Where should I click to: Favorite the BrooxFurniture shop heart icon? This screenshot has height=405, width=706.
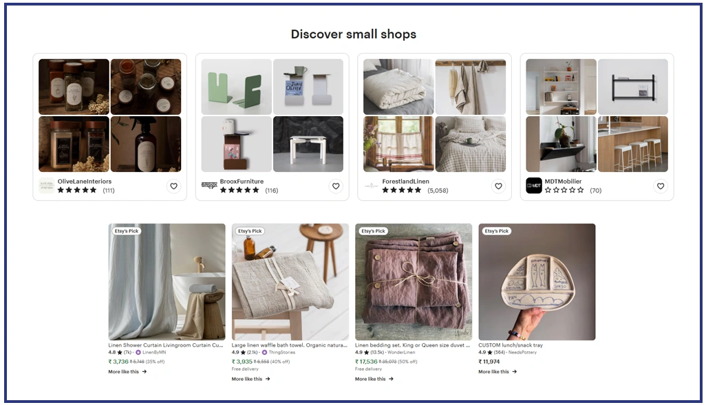336,186
